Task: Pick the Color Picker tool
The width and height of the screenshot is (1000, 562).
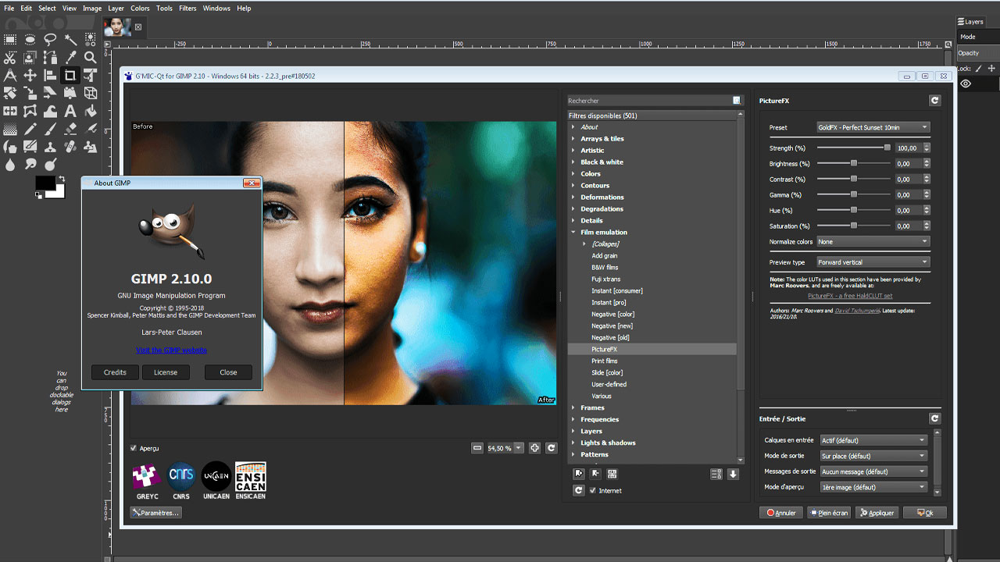Action: click(69, 57)
